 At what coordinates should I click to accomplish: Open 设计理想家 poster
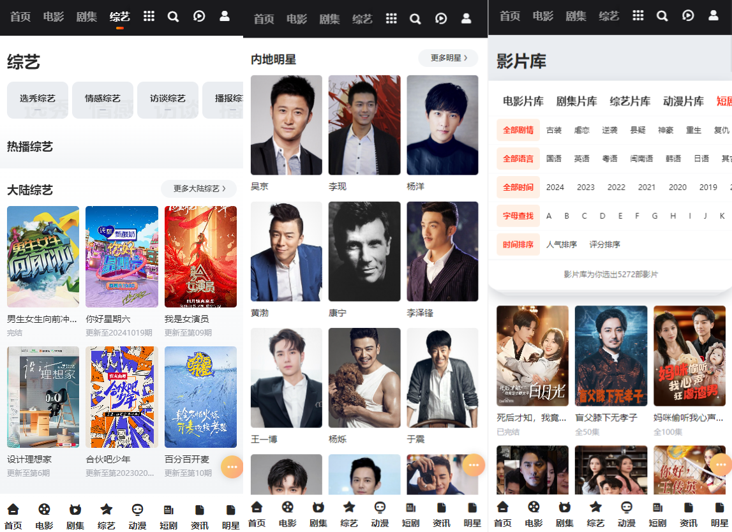(x=43, y=397)
